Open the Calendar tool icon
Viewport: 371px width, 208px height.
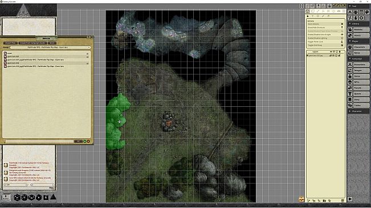(x=361, y=12)
